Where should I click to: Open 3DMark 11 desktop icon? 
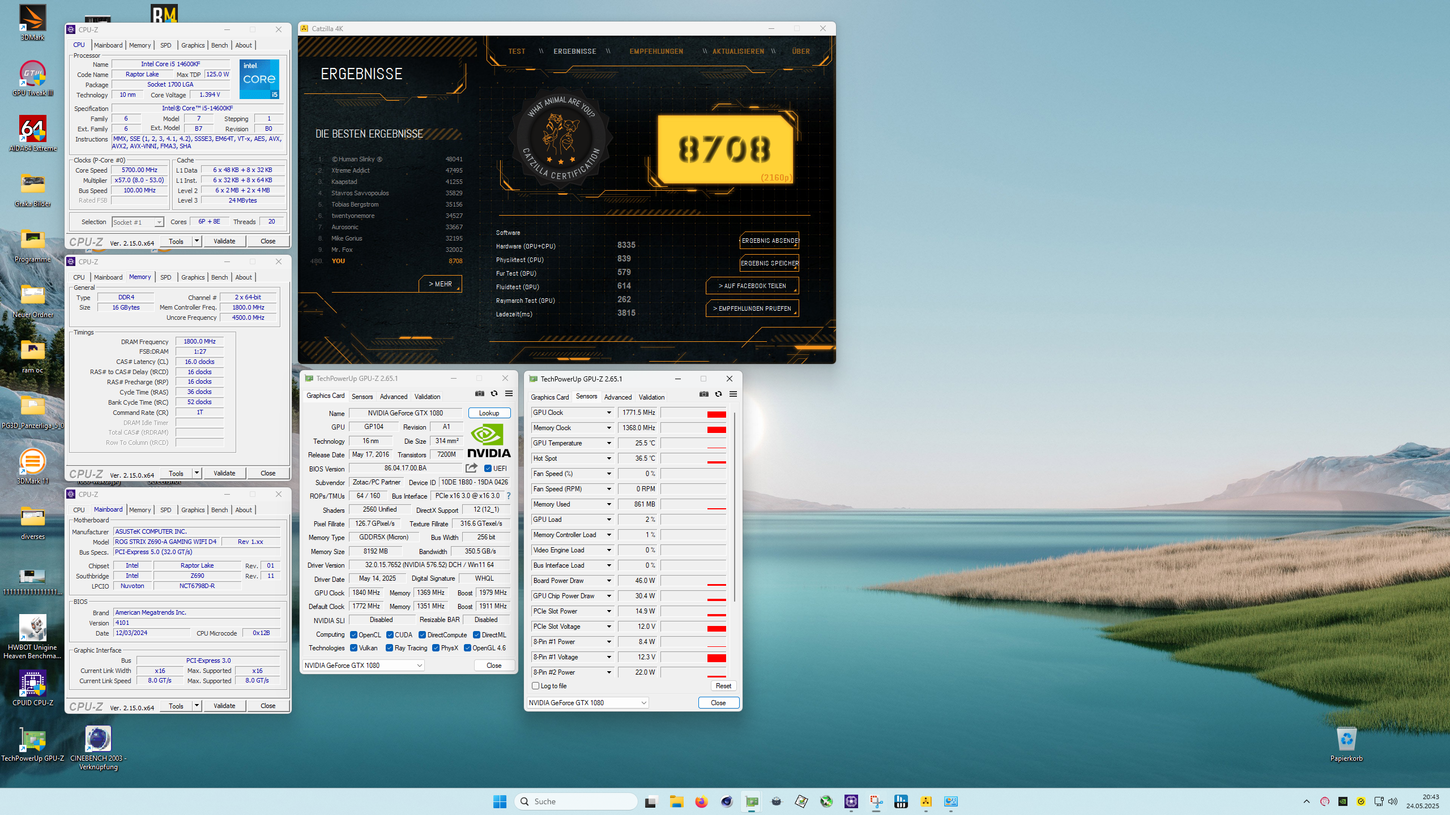point(32,466)
